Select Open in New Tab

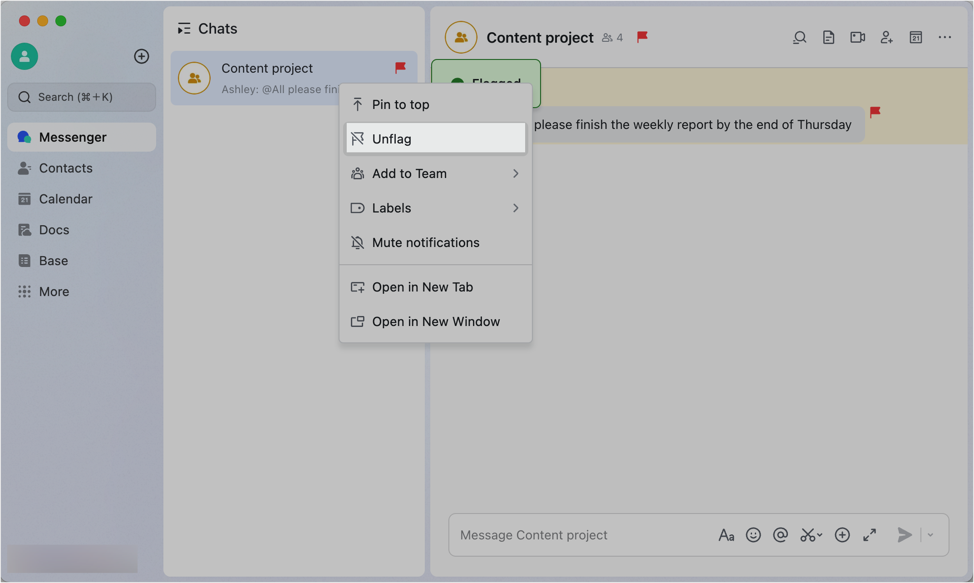coord(422,287)
